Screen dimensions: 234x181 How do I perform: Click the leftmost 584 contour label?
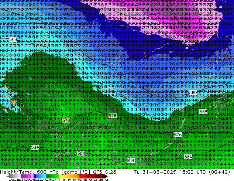[x=35, y=147]
